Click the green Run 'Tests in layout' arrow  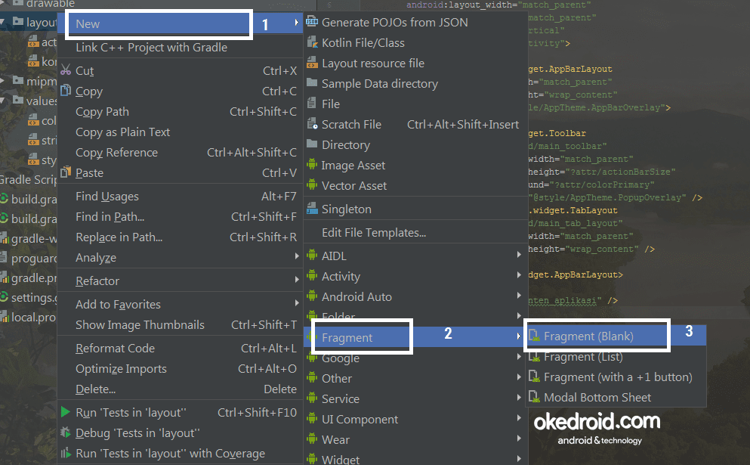[x=65, y=412]
